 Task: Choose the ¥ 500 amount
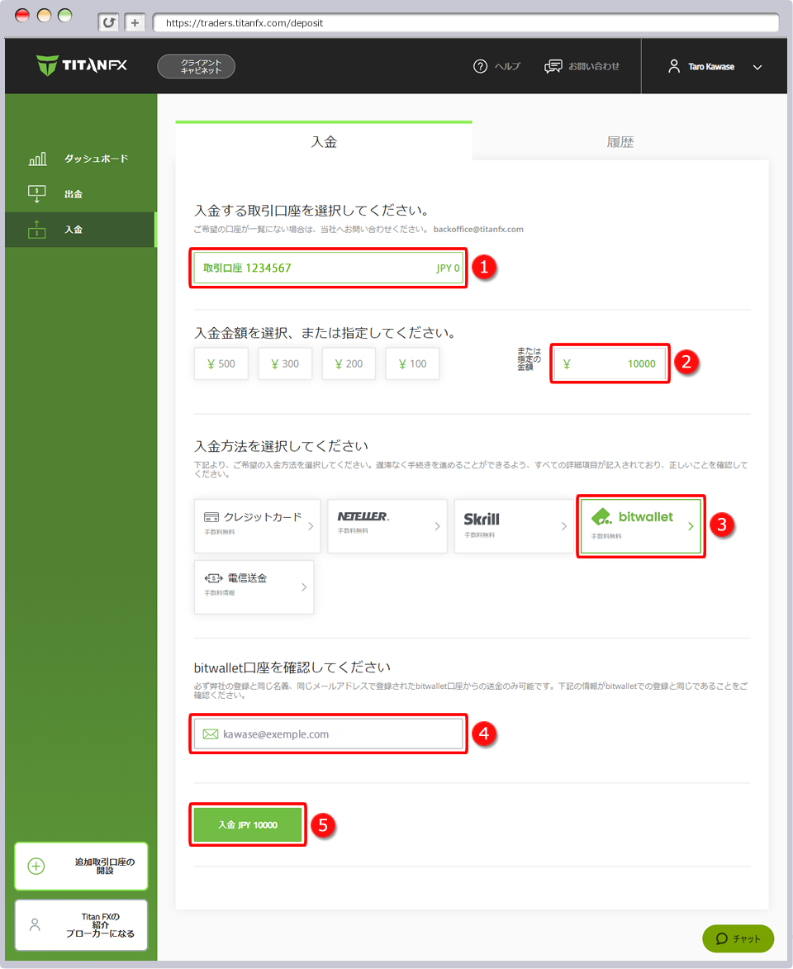coord(221,364)
